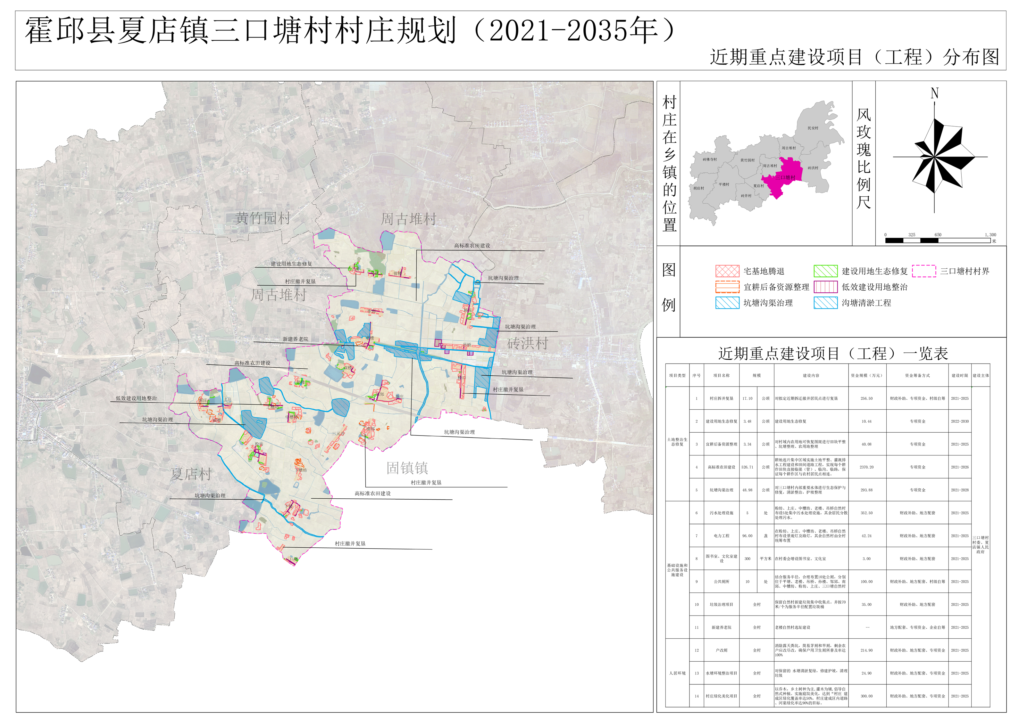
Task: Click the 新建养老院 map annotation label
Action: [x=295, y=339]
